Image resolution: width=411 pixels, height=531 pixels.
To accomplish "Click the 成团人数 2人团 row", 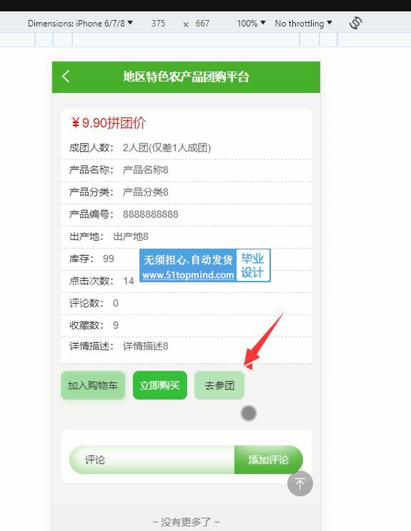I will click(x=186, y=148).
